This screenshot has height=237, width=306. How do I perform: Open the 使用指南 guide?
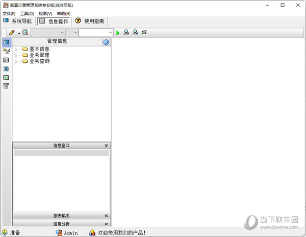[90, 21]
